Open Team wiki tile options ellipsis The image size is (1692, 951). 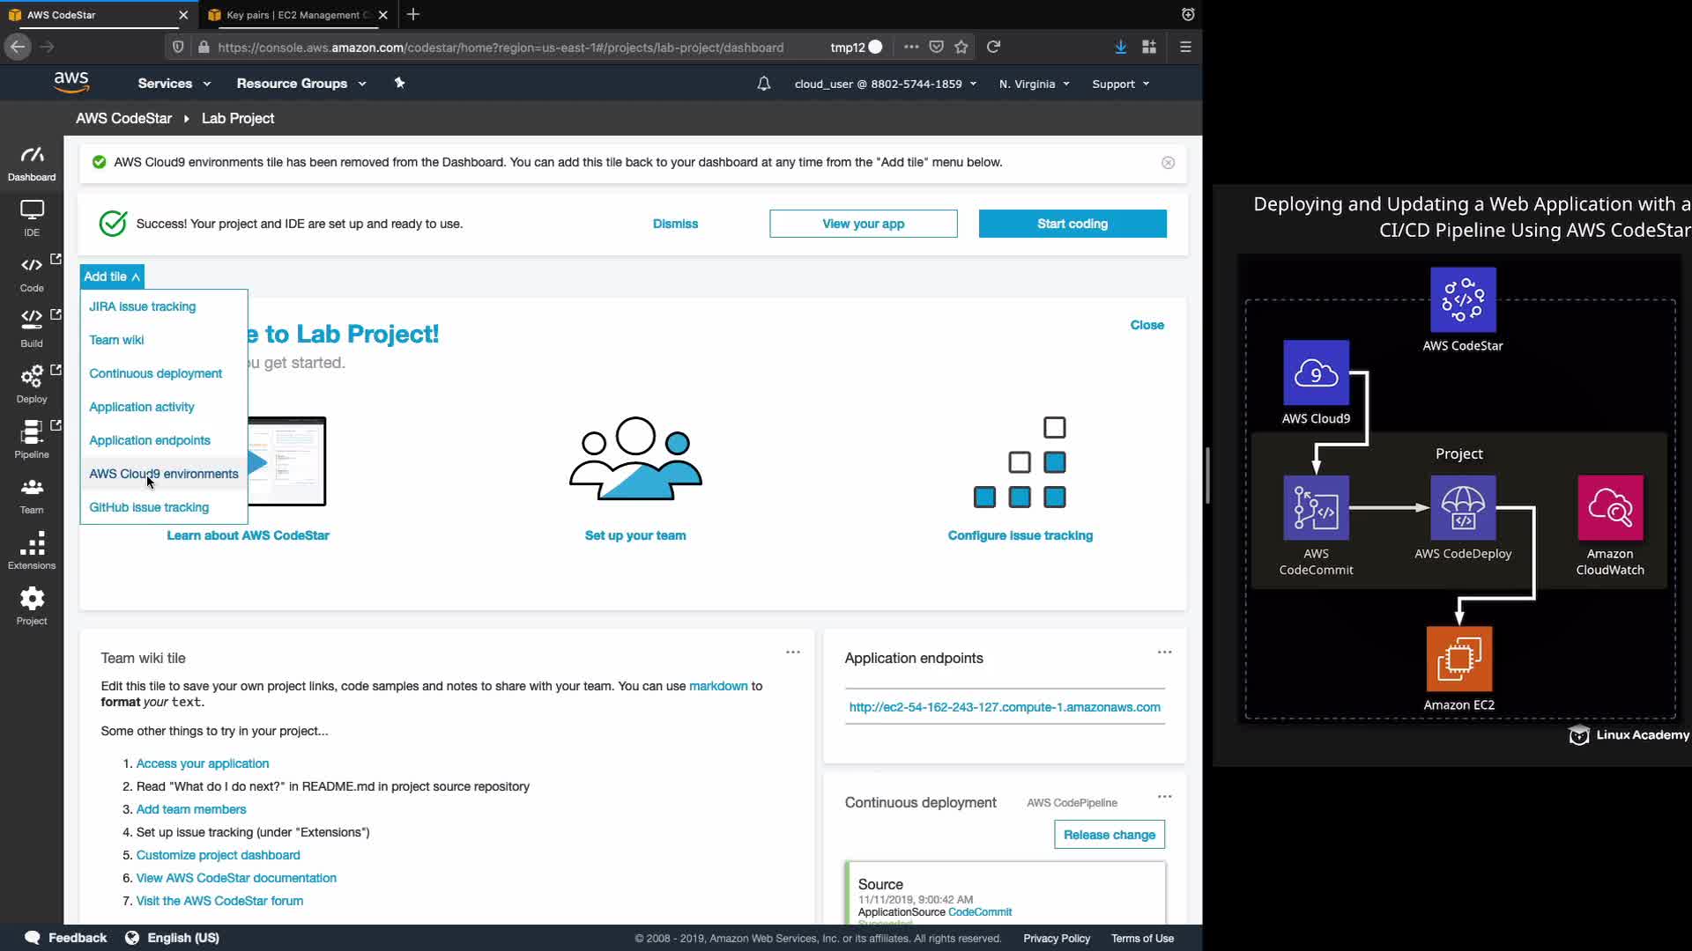(792, 652)
